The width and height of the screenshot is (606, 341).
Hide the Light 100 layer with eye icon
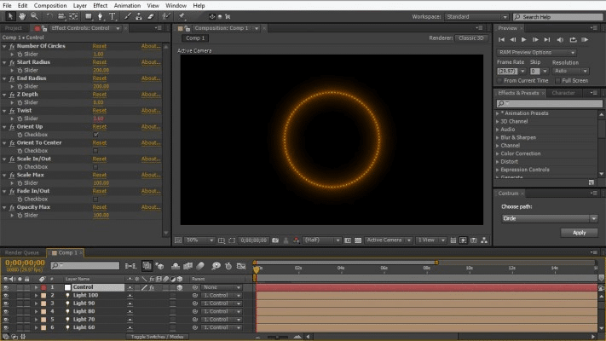pyautogui.click(x=7, y=295)
